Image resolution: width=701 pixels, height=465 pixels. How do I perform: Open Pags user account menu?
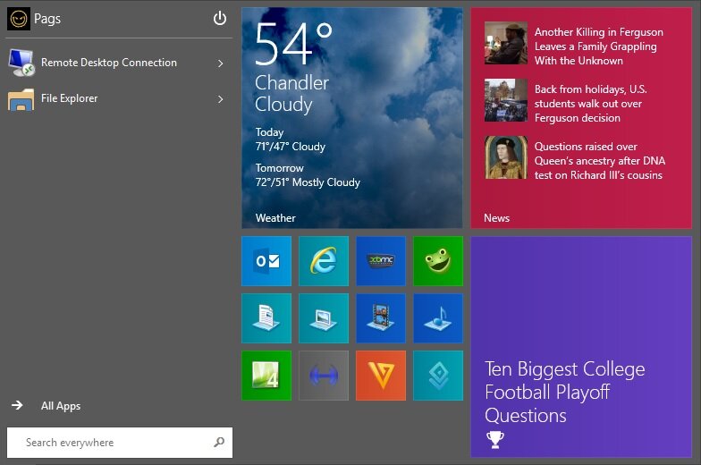36,19
